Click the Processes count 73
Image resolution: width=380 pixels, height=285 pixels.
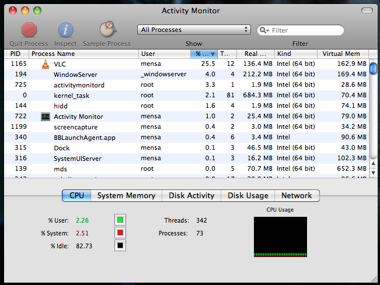200,233
